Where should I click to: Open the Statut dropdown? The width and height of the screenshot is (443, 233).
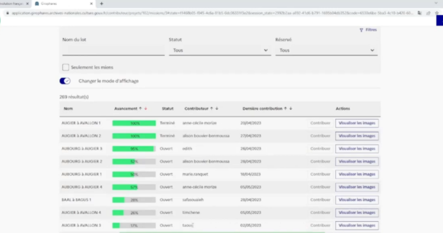[220, 50]
